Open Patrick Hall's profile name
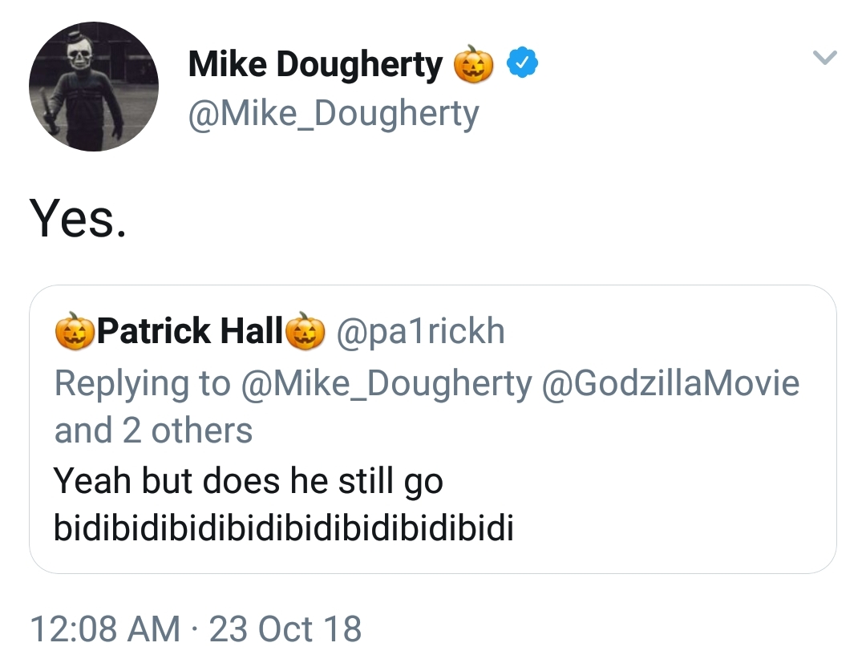The width and height of the screenshot is (866, 667). coord(190,331)
